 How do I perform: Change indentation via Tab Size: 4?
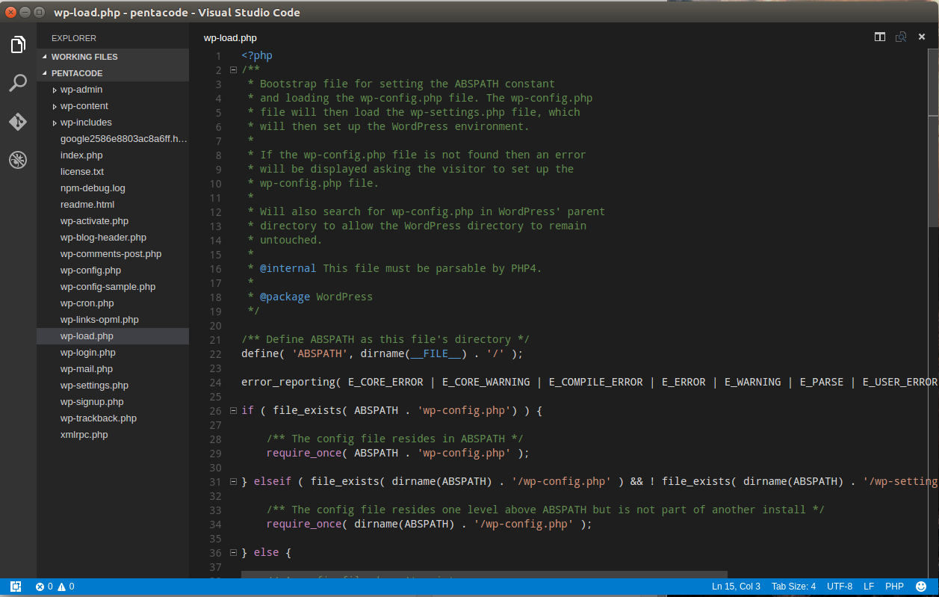click(x=793, y=587)
